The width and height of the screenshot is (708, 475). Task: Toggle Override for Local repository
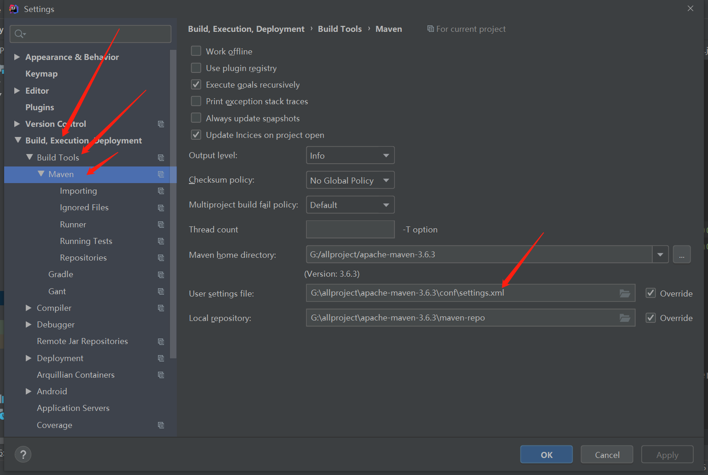coord(650,318)
